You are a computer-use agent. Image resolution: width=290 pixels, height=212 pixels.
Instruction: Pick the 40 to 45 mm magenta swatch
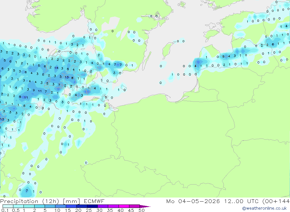pos(124,206)
